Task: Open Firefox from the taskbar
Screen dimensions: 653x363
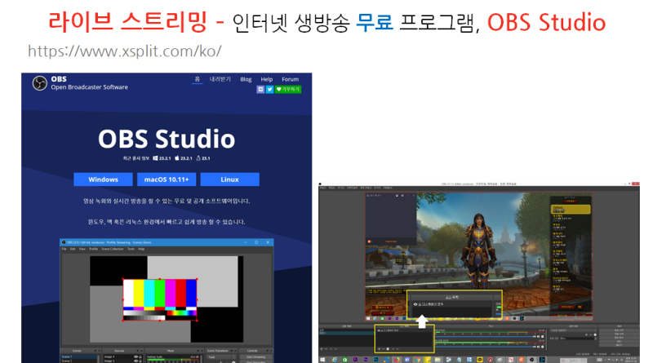Action: (x=397, y=359)
